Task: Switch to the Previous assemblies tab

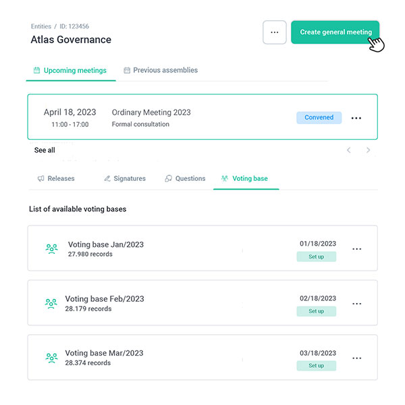Action: [x=161, y=70]
